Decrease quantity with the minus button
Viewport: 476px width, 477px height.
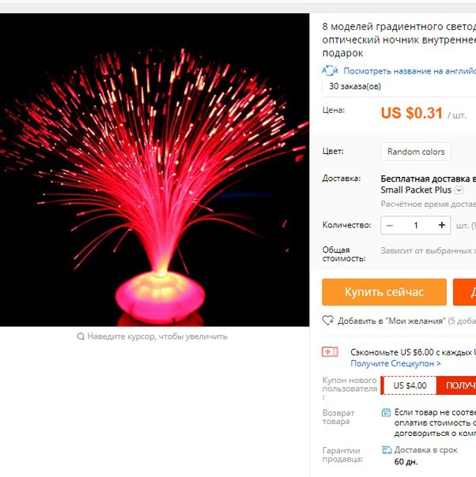(389, 225)
